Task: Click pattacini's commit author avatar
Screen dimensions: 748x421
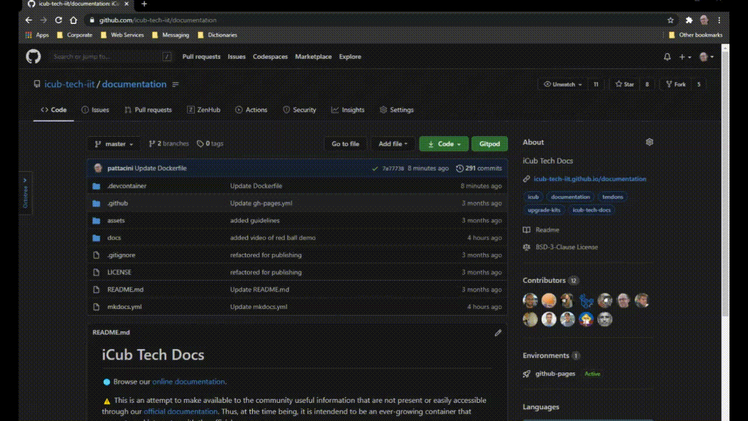Action: point(98,168)
